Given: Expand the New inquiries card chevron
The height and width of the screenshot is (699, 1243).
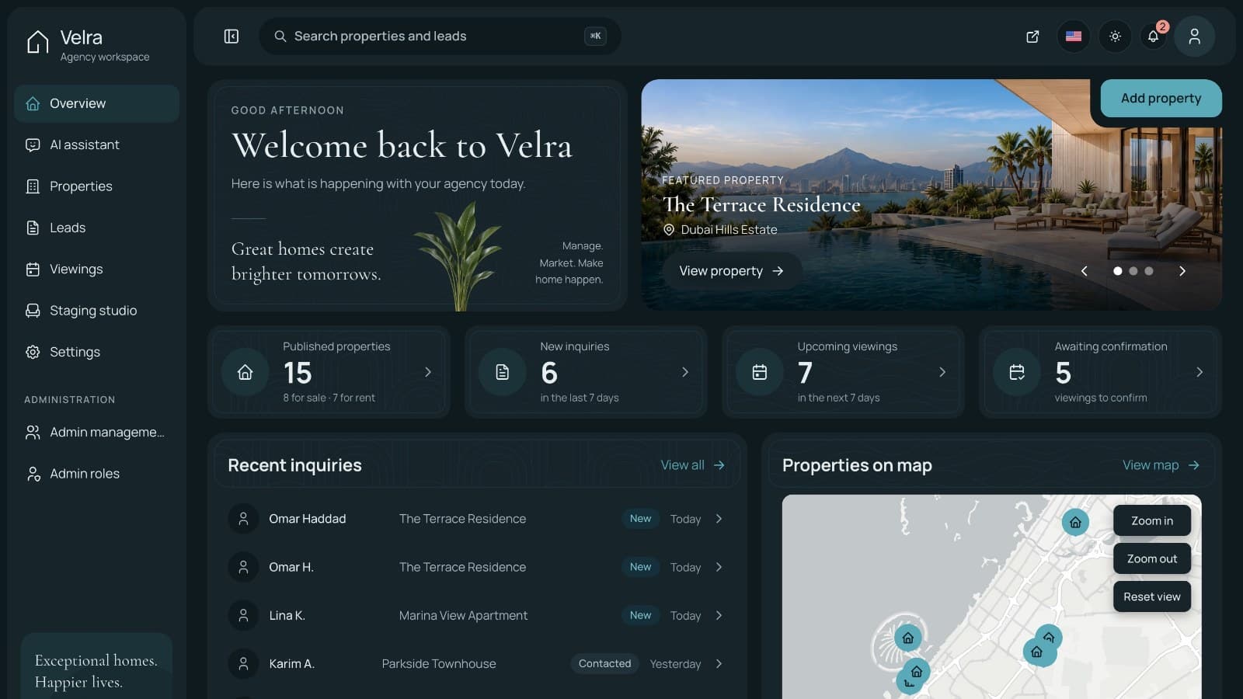Looking at the screenshot, I should tap(685, 372).
